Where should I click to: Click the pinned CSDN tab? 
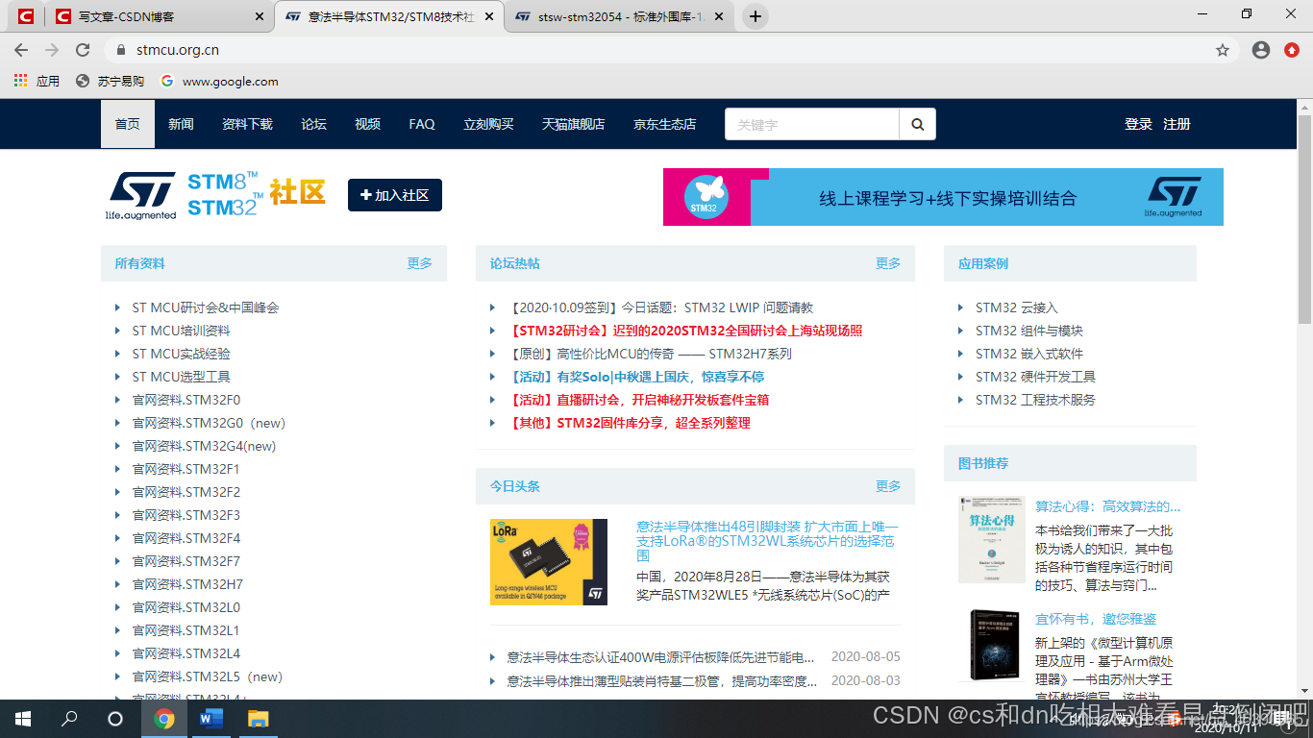[x=25, y=16]
